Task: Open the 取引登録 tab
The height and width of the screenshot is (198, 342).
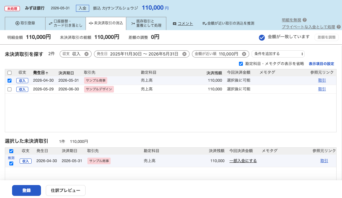Action: [25, 23]
